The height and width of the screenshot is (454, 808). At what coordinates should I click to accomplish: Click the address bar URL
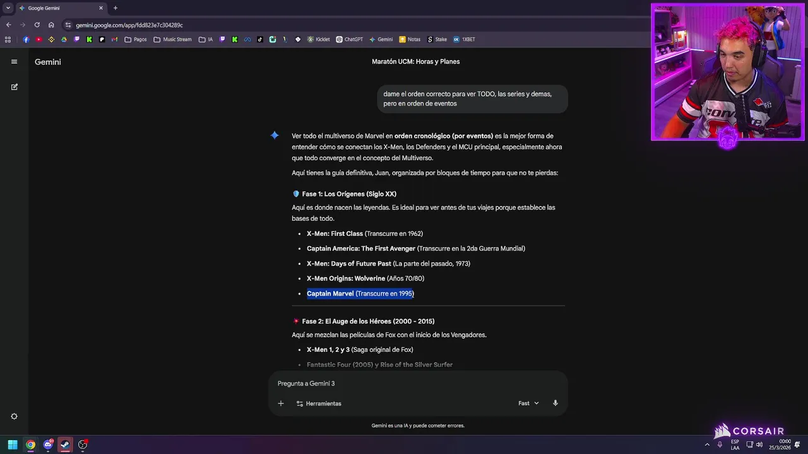click(x=129, y=25)
